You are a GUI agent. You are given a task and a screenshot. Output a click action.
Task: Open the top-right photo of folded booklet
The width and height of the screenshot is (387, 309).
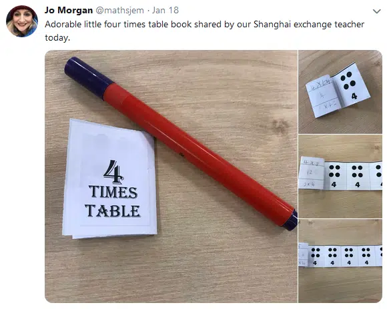340,92
